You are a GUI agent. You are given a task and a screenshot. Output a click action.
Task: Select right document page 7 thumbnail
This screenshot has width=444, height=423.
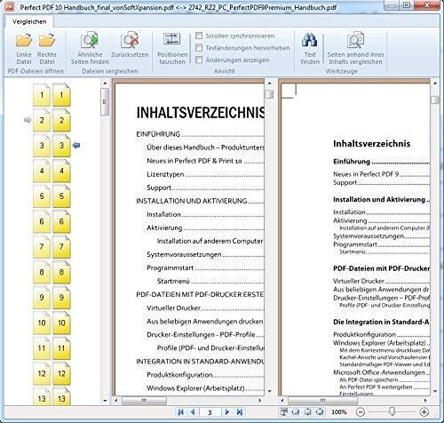pos(61,247)
